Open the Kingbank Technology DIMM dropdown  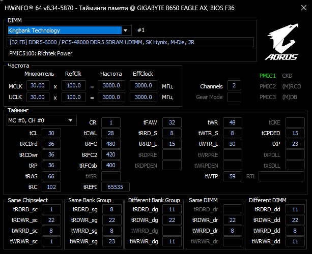coord(69,30)
